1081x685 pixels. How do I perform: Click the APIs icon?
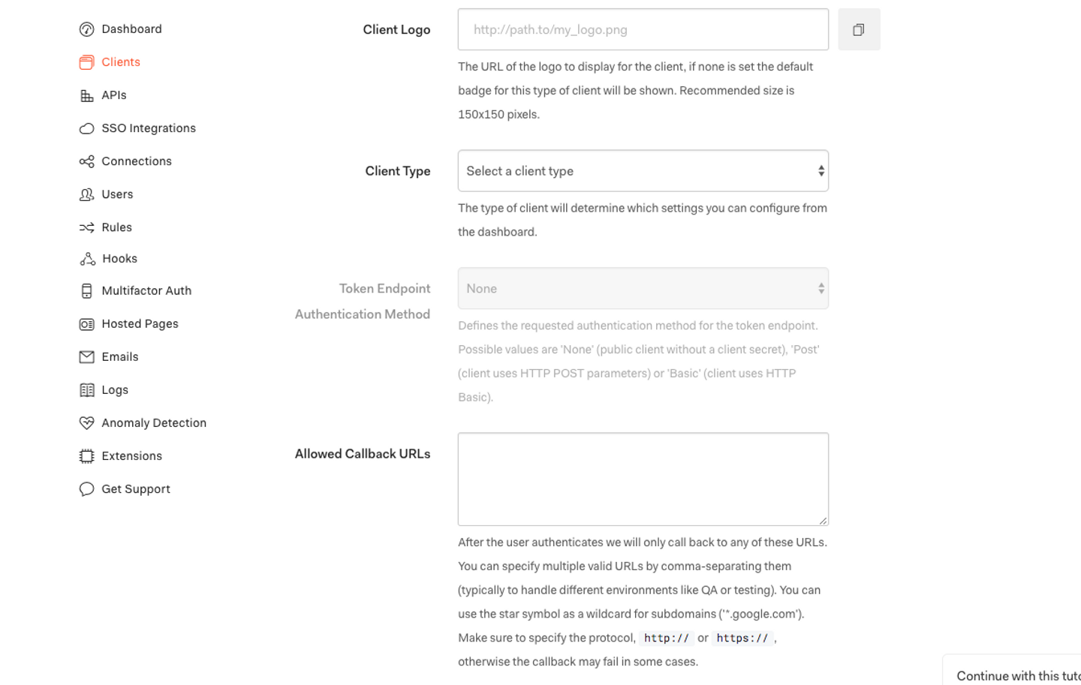[x=86, y=95]
